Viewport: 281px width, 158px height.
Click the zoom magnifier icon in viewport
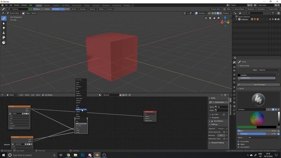(x=219, y=18)
